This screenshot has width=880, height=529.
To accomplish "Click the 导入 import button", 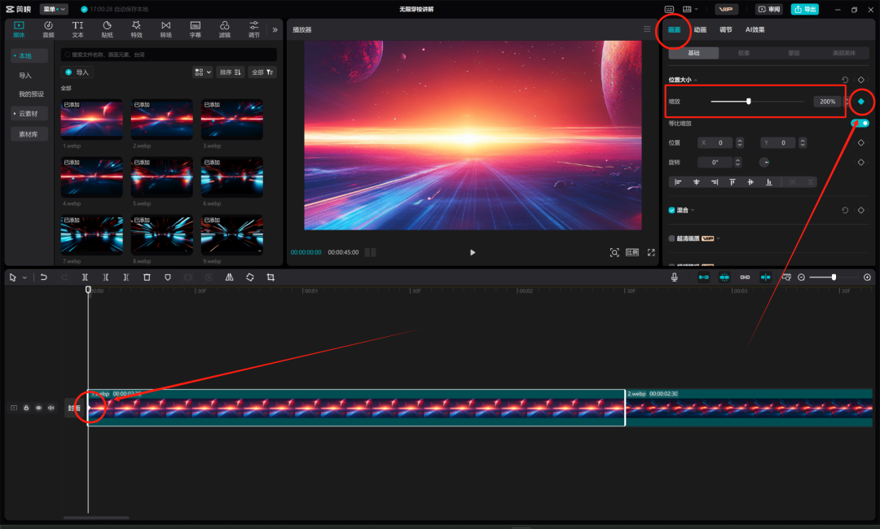I will tap(78, 72).
